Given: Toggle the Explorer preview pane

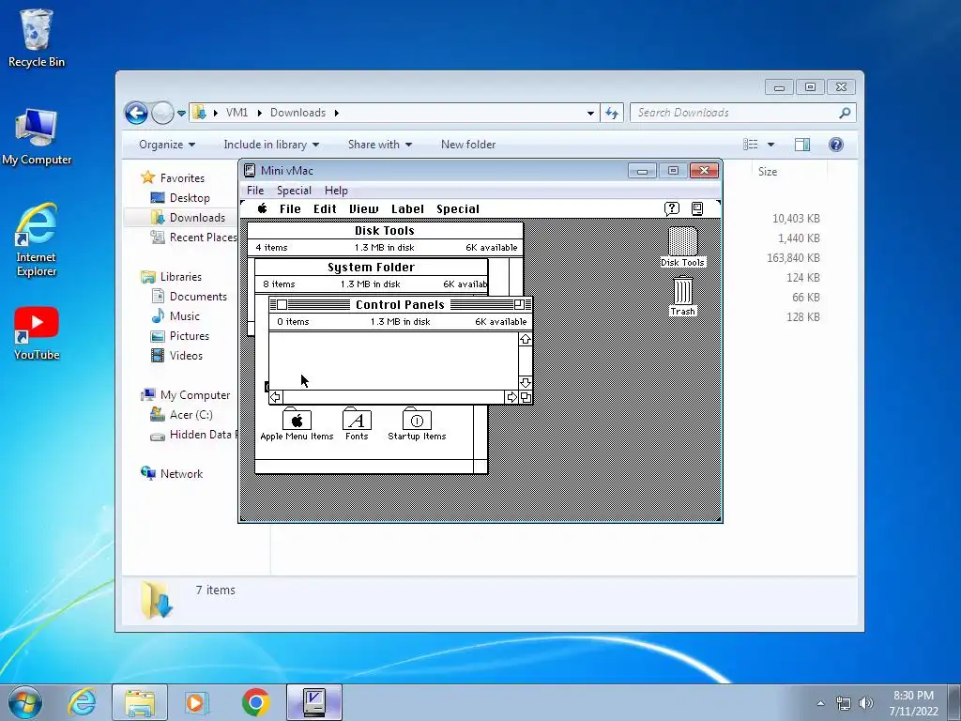Looking at the screenshot, I should tap(801, 144).
